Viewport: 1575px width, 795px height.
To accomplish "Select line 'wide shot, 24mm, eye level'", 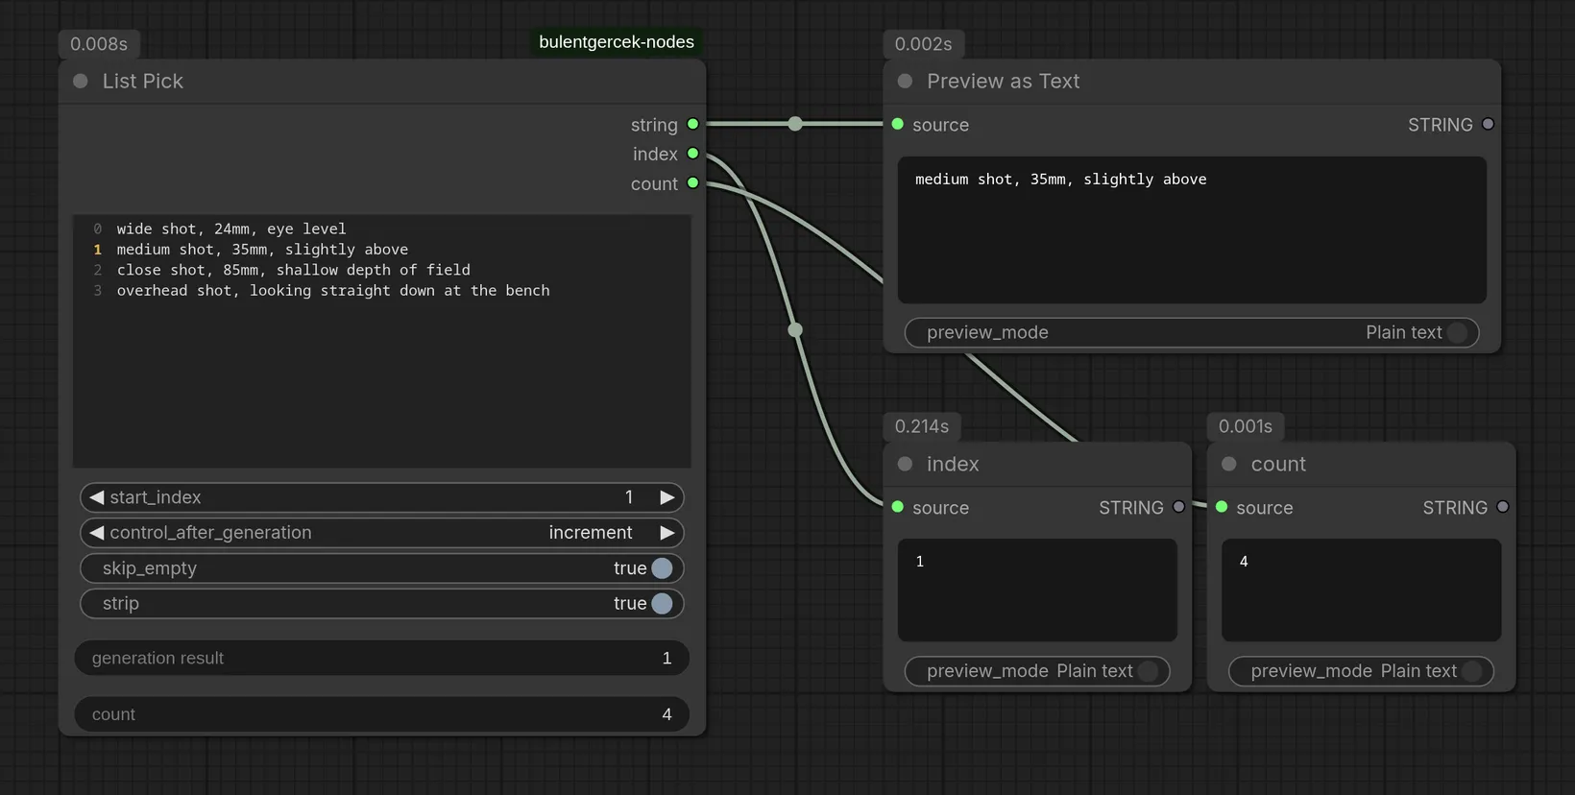I will click(231, 229).
